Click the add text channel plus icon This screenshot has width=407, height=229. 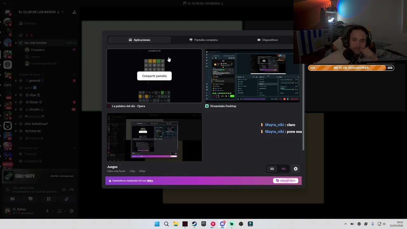tap(74, 74)
